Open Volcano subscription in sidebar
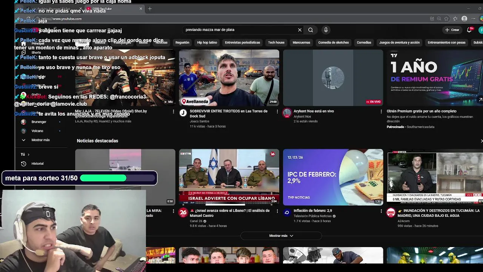483x272 pixels. point(37,131)
